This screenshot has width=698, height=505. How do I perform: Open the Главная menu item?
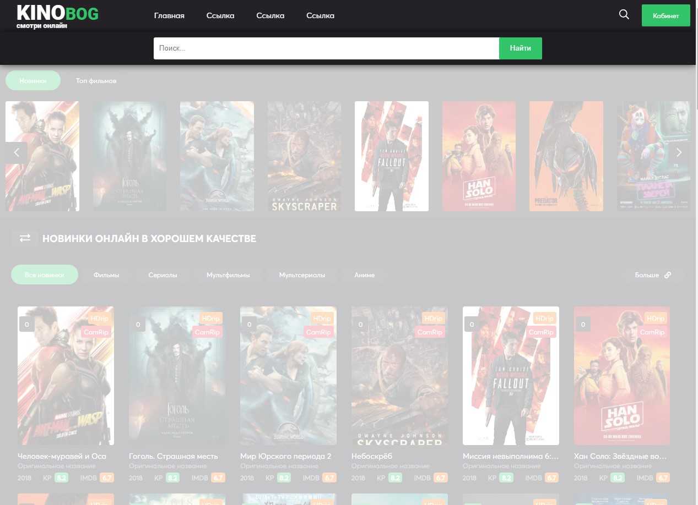click(169, 15)
